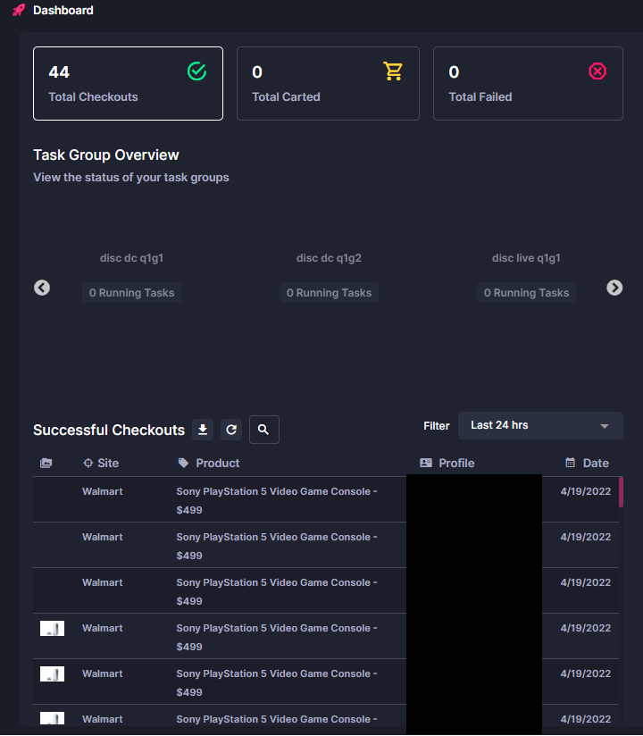Click the fourth row's product thumbnail

(52, 629)
